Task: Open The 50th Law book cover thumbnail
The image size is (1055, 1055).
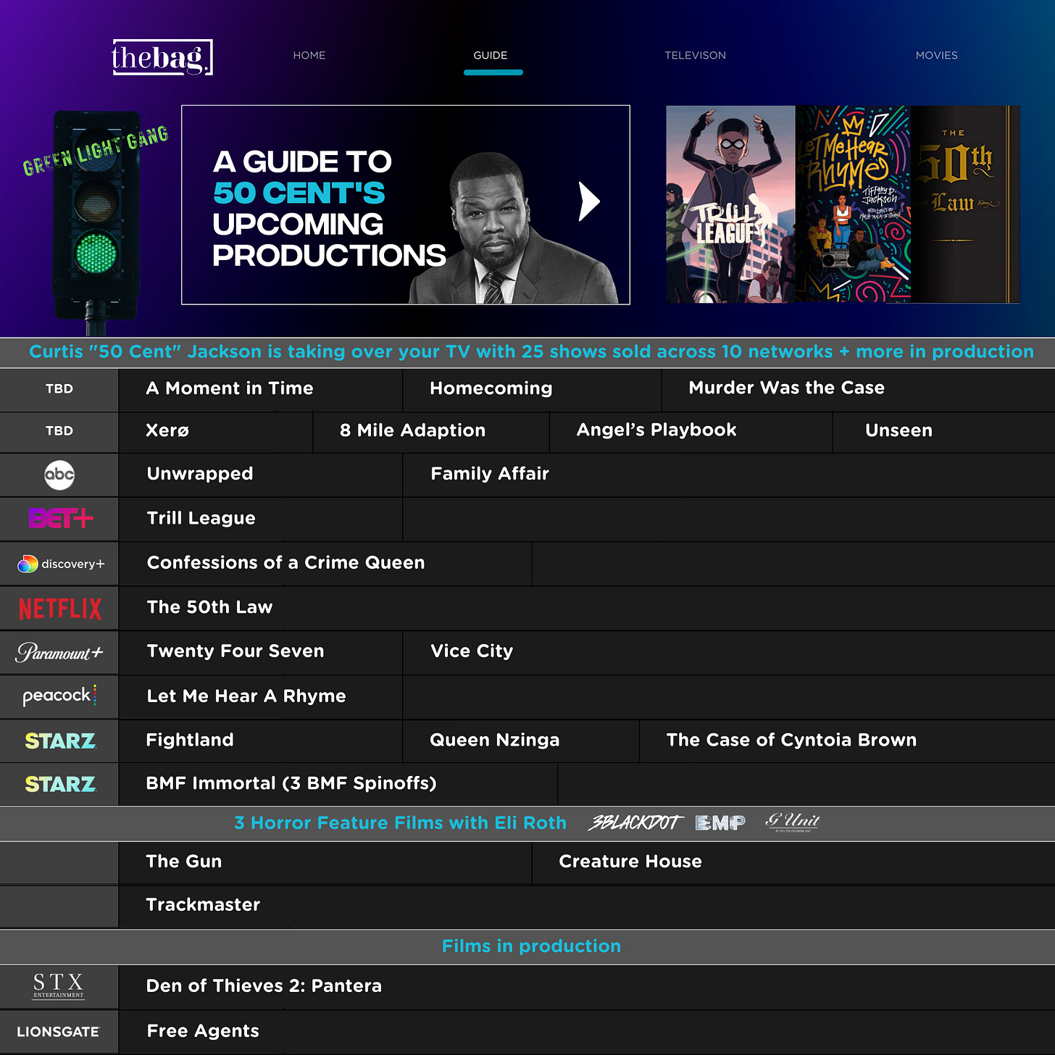Action: (965, 204)
